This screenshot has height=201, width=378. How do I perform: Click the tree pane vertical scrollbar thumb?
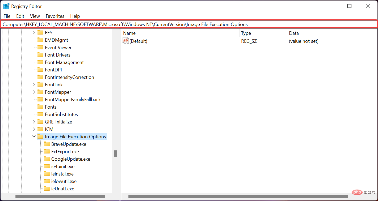(x=115, y=154)
